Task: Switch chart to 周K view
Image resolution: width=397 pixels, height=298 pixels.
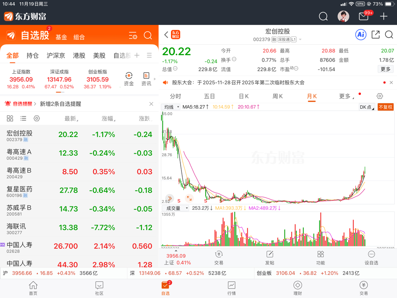Action: 277,96
